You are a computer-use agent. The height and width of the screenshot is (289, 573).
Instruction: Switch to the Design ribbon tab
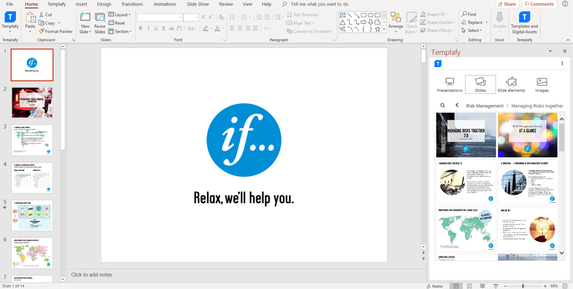104,4
